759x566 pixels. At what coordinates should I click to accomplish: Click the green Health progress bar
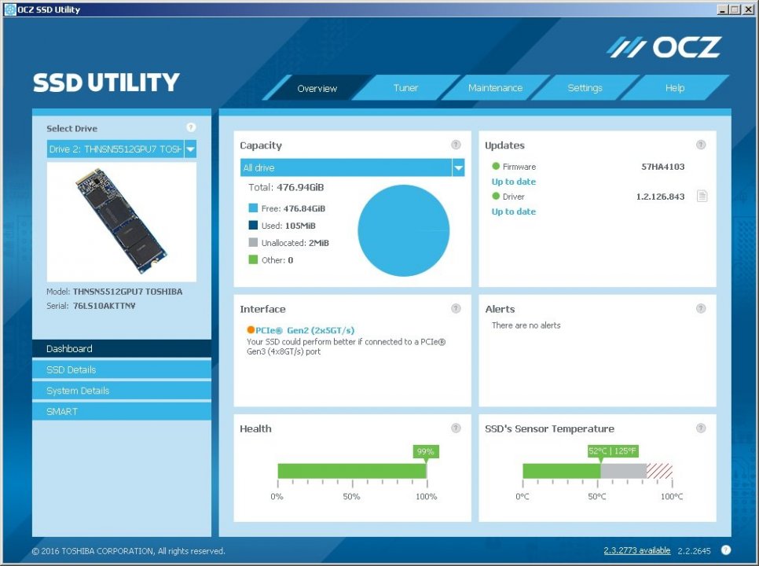point(352,471)
